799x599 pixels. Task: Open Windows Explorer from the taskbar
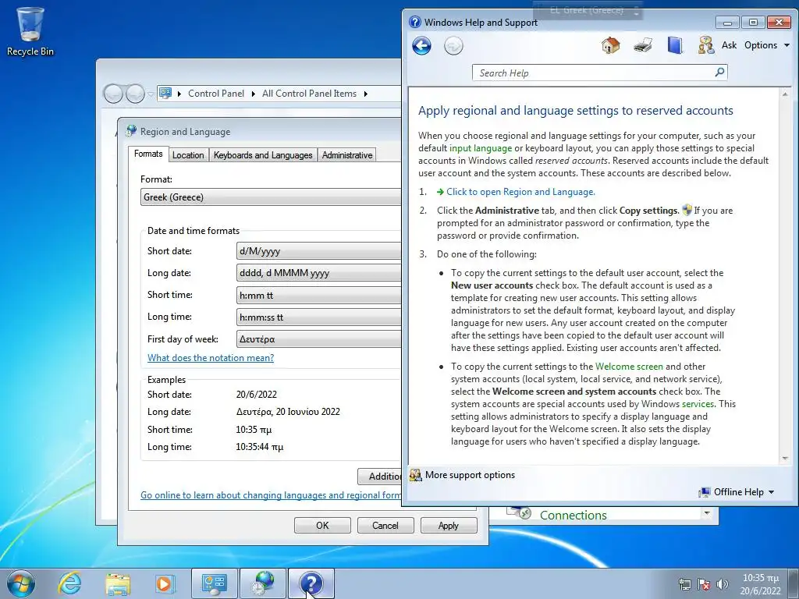[118, 583]
